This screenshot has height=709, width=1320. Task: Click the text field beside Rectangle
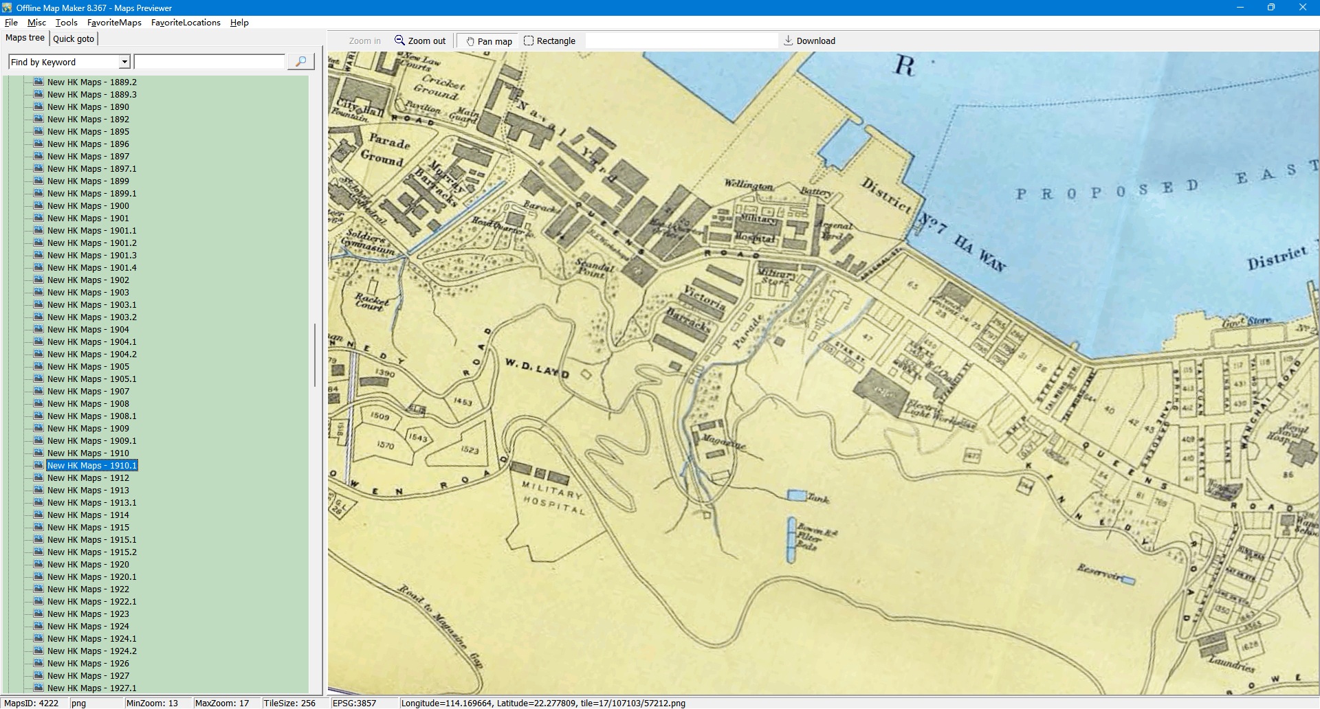[x=681, y=41]
